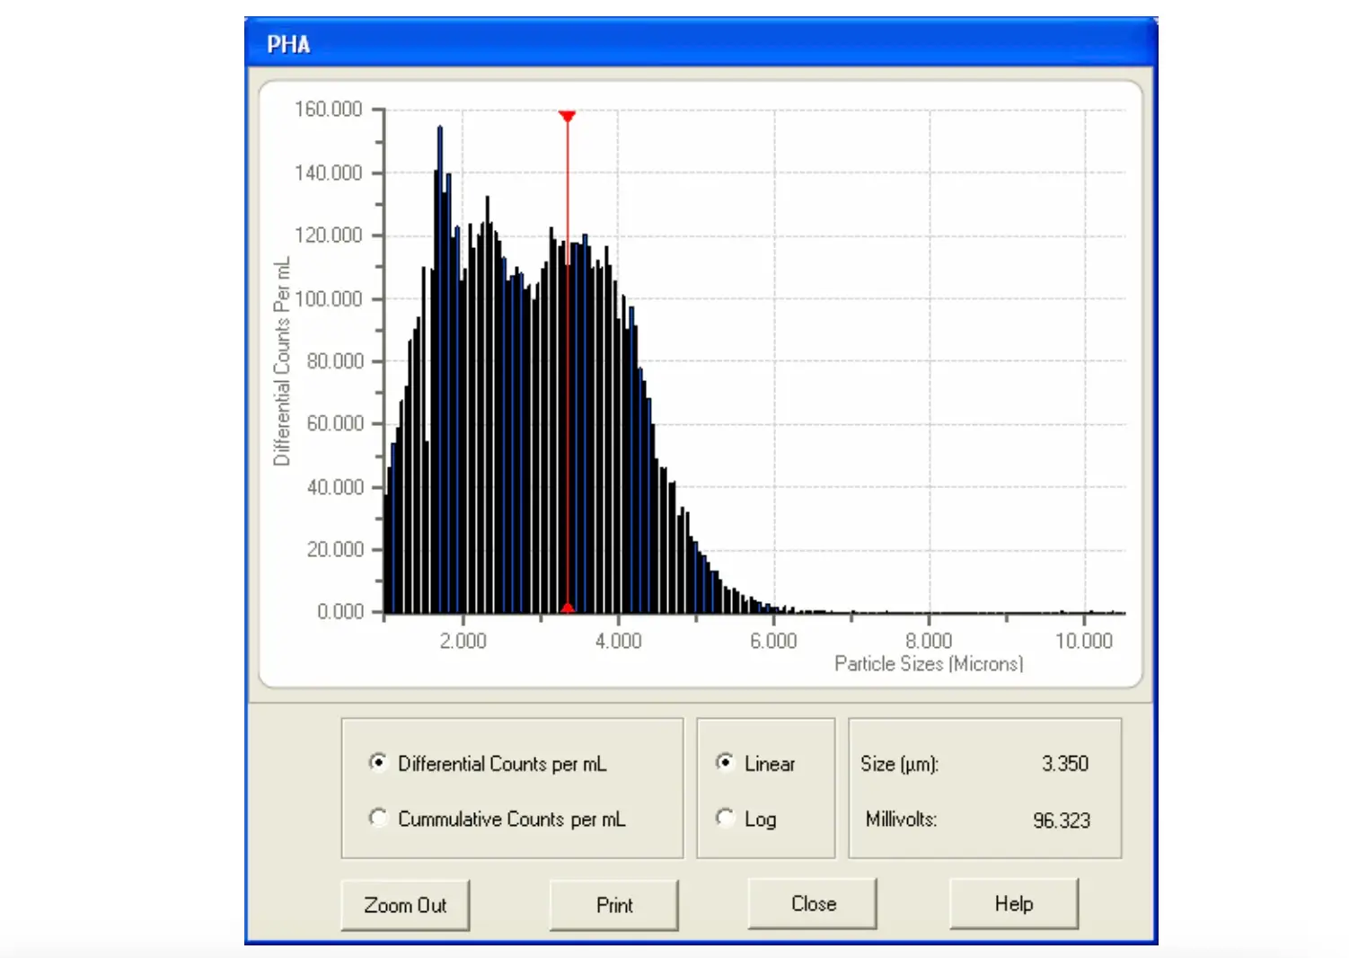Viewport: 1349px width, 958px height.
Task: Click the 160.000 y-axis tick label
Action: pyautogui.click(x=328, y=109)
